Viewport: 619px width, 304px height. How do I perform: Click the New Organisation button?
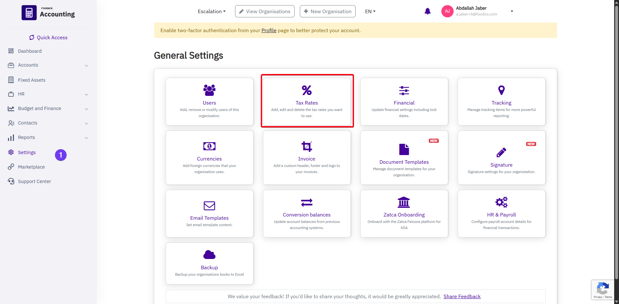tap(328, 12)
